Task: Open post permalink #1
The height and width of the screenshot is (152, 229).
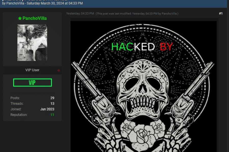Action: coord(221,13)
